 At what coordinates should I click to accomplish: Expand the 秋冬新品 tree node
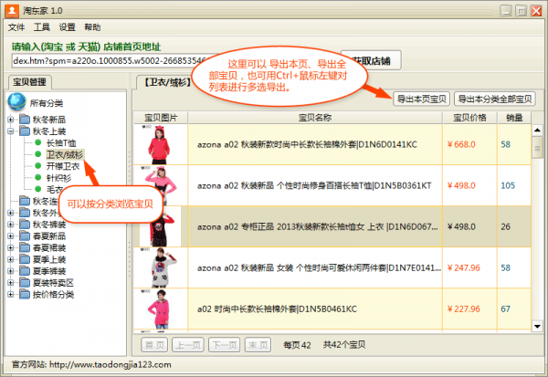(x=11, y=120)
